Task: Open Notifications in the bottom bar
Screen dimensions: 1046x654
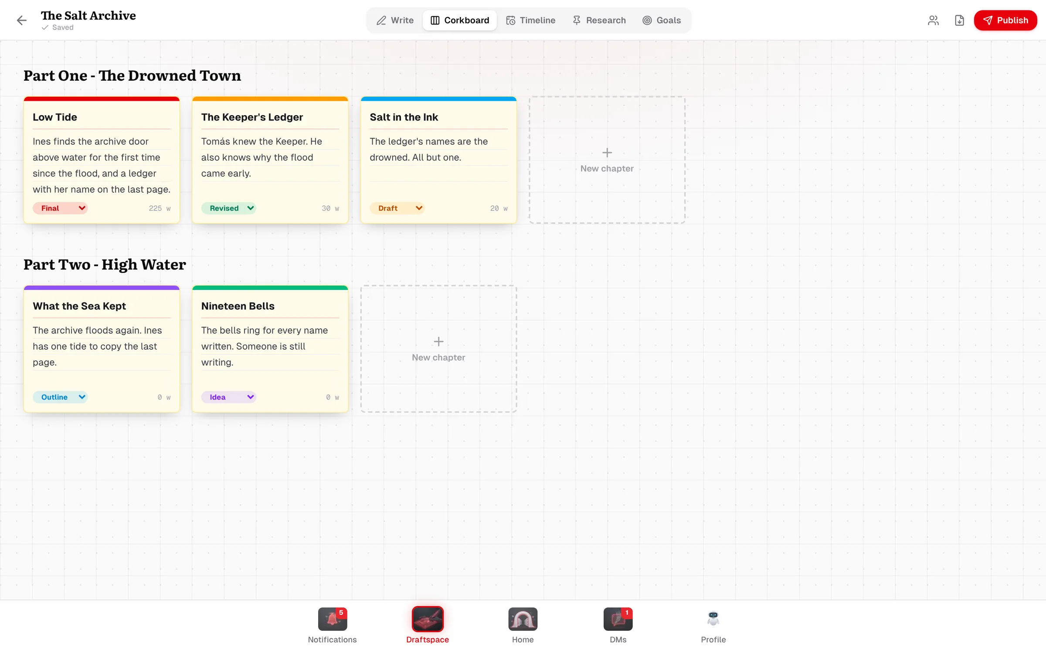Action: [332, 619]
